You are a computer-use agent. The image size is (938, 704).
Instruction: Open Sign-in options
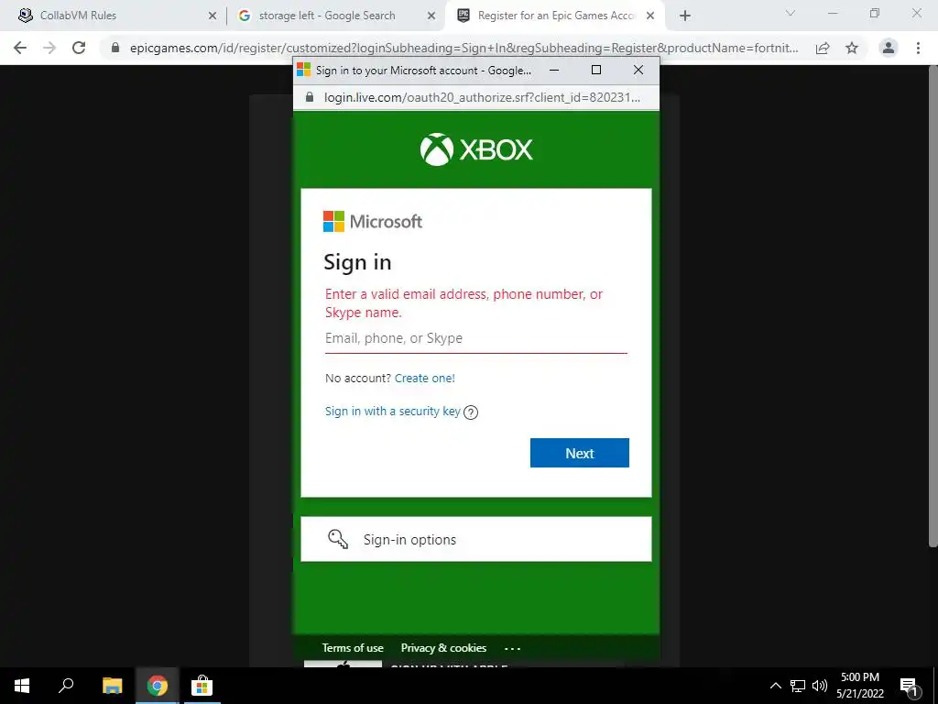coord(475,539)
